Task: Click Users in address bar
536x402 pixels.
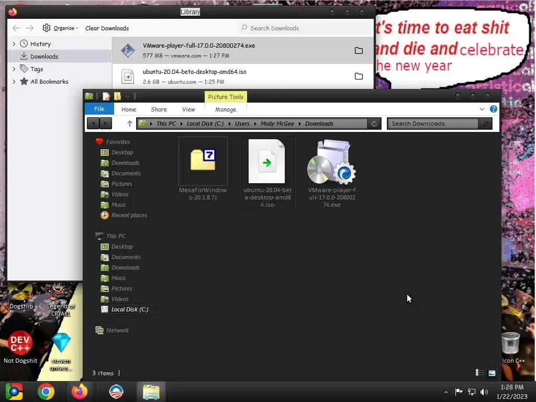Action: 242,124
